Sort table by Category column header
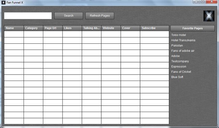 [33, 28]
